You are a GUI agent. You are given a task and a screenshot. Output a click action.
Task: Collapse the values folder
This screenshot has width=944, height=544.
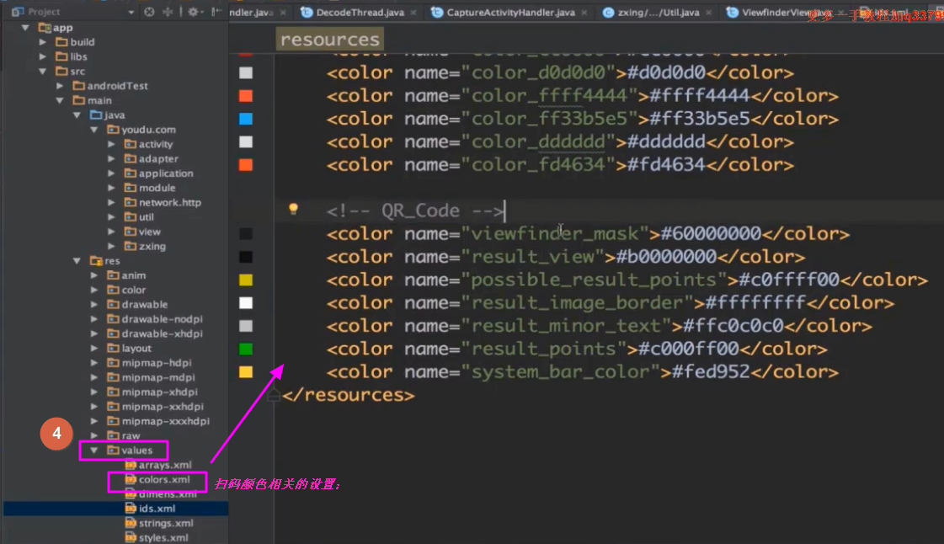[x=94, y=451]
